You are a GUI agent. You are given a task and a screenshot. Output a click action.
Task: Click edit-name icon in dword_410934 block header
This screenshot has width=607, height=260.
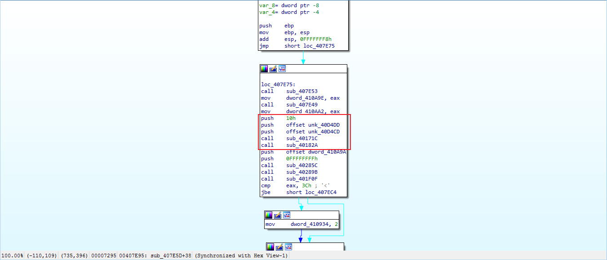tap(278, 215)
